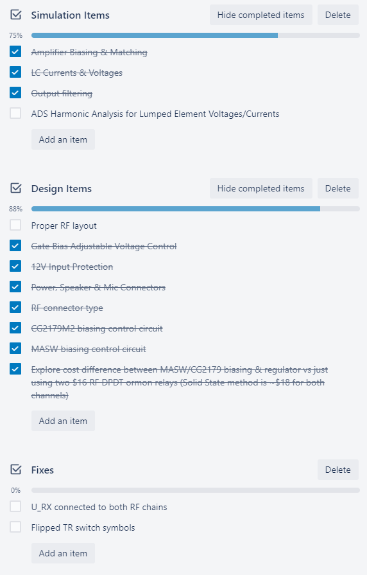Viewport: 367px width, 575px height.
Task: Delete the Simulation Items checklist
Action: (x=337, y=15)
